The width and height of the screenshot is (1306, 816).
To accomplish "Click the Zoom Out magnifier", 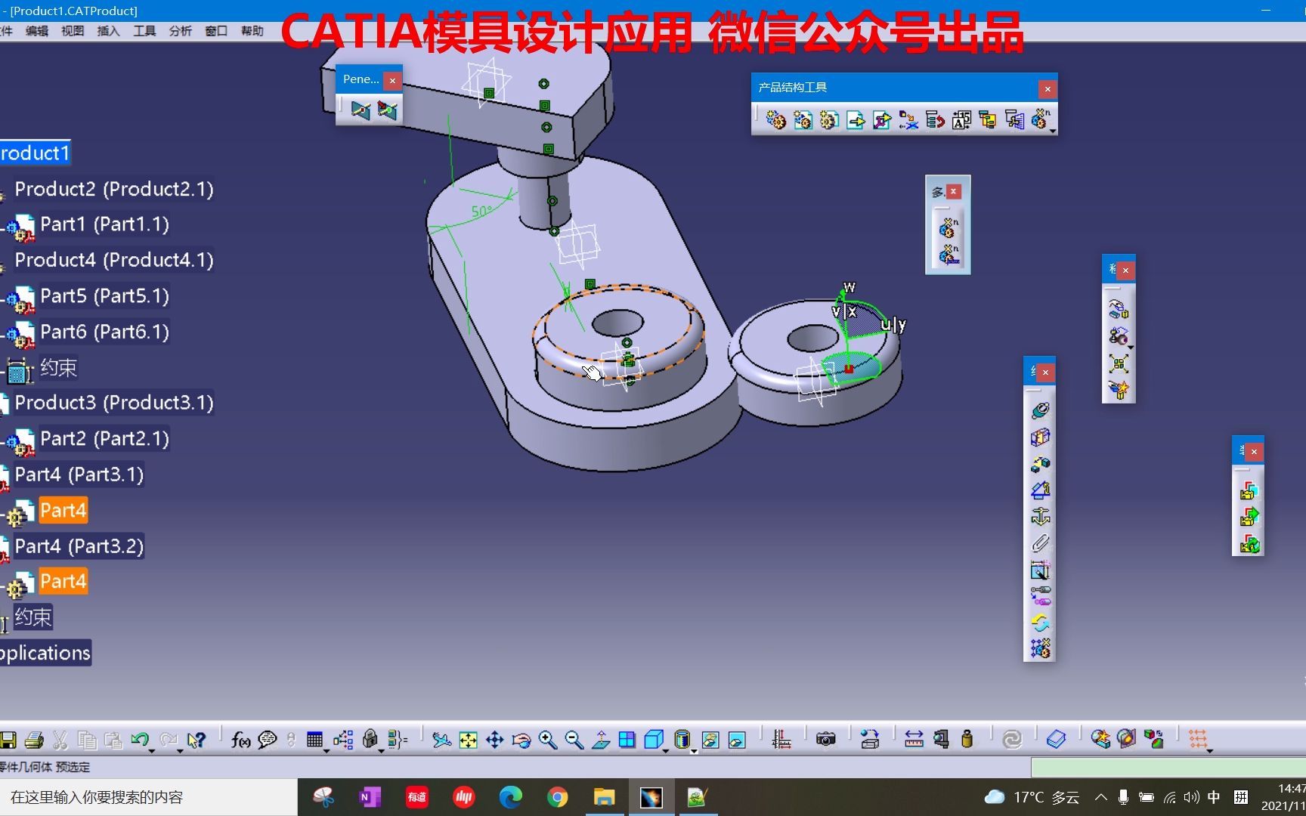I will (574, 740).
